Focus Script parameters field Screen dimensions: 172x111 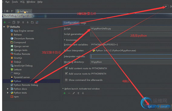coord(131,34)
